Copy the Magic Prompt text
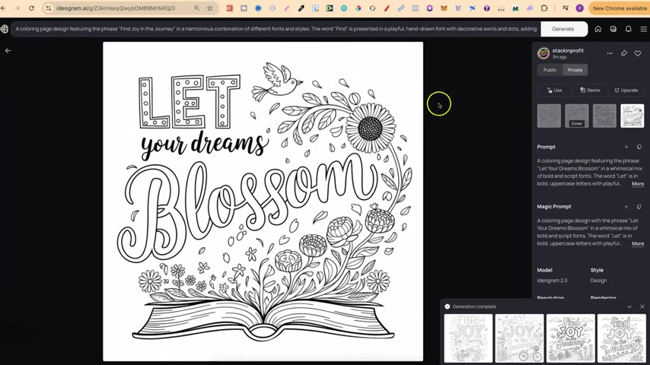This screenshot has height=365, width=650. [639, 206]
